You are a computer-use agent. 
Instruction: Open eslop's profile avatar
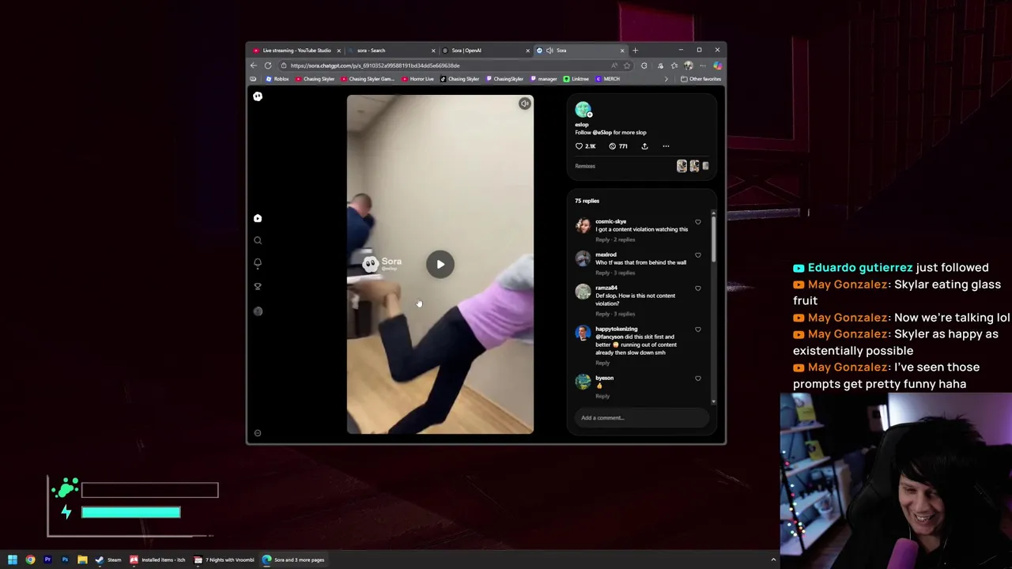coord(583,110)
